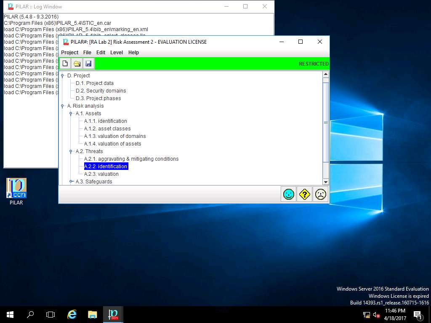Close the PILAR Log Window

pyautogui.click(x=265, y=6)
